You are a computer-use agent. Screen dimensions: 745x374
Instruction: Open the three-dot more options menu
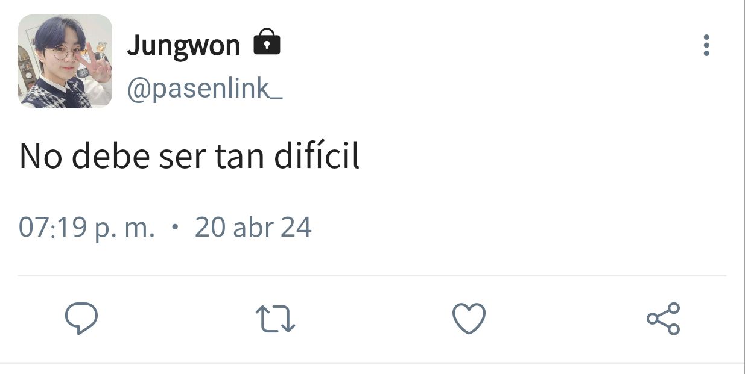pyautogui.click(x=706, y=45)
